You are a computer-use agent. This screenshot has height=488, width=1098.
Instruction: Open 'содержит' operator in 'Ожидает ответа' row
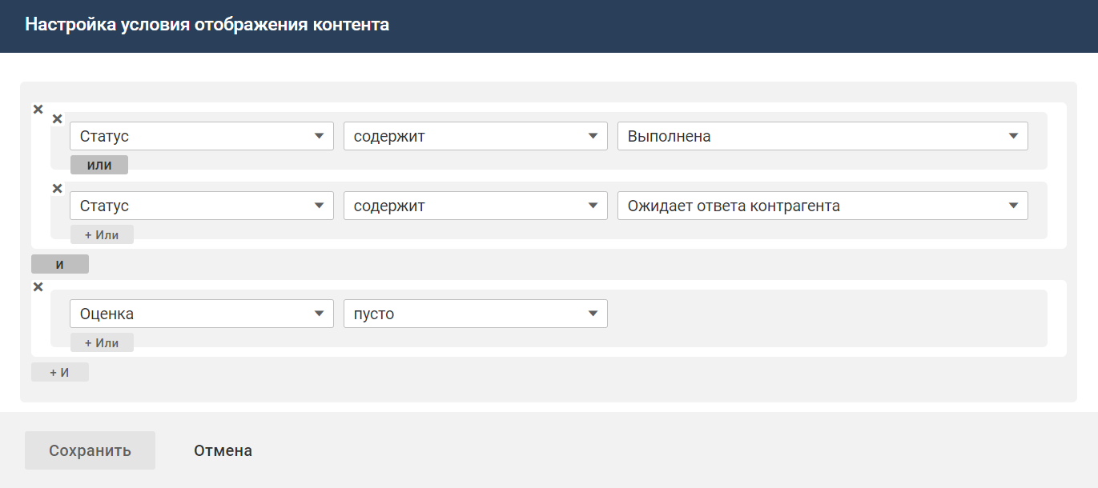point(476,206)
